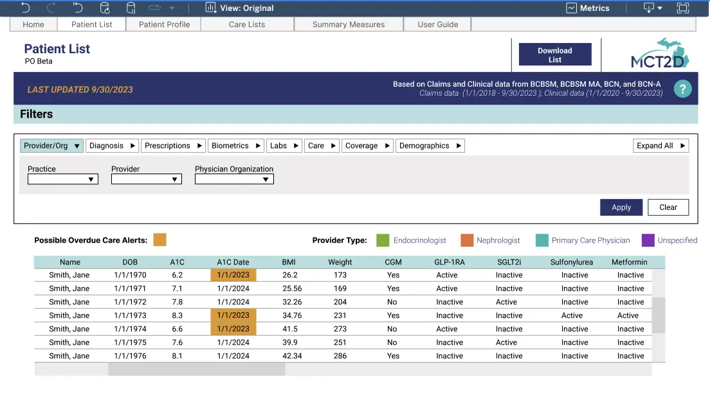Viewport: 710px width, 393px height.
Task: Open the Provider dropdown filter
Action: pyautogui.click(x=146, y=179)
